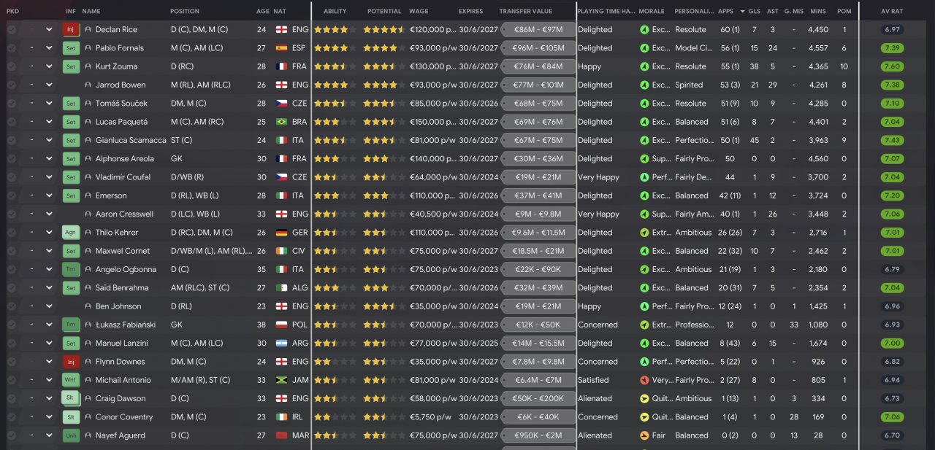Open the pick dropdown for Kurt Zouma
The height and width of the screenshot is (450, 935).
[x=49, y=67]
